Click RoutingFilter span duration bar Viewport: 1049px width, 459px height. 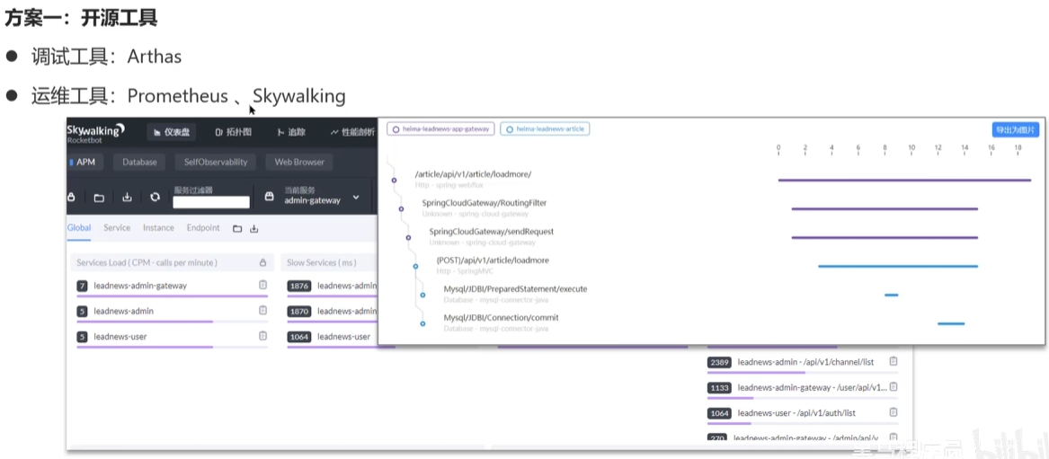point(885,208)
